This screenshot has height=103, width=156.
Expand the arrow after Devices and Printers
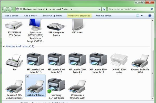pyautogui.click(x=71, y=9)
